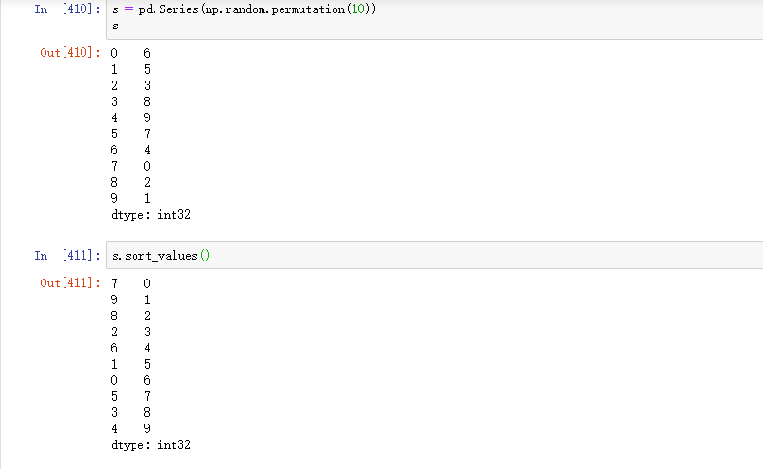Select the In [410] prompt label

[66, 9]
